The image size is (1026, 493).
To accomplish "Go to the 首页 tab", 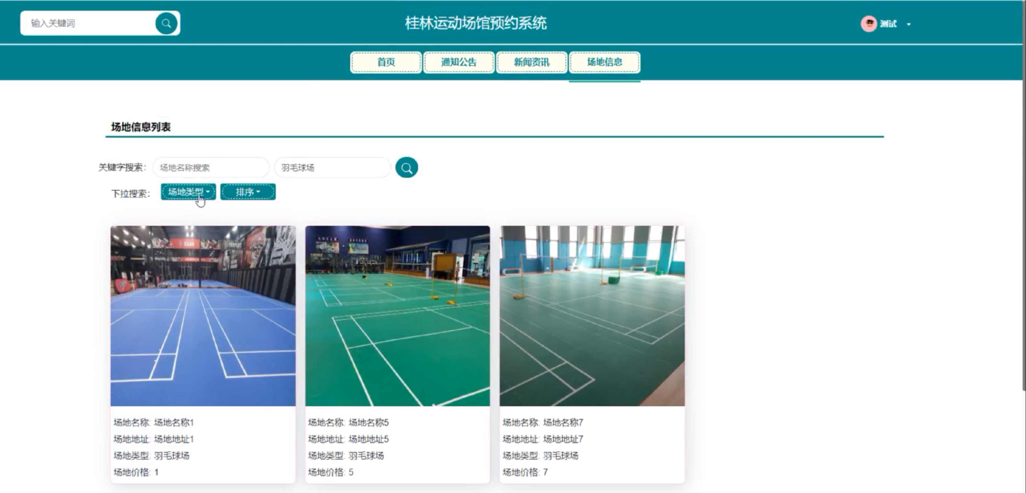I will [385, 62].
